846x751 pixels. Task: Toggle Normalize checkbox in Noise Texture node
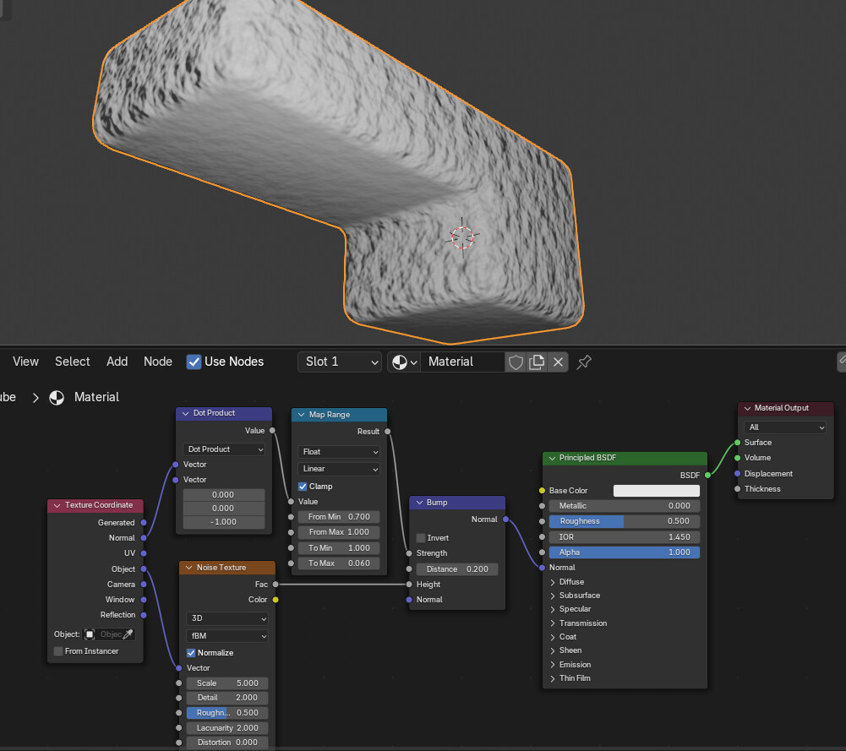(x=191, y=653)
